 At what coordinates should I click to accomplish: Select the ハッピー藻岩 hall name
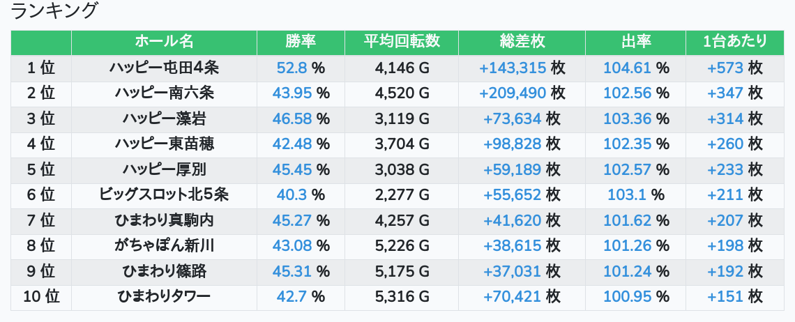(x=164, y=118)
